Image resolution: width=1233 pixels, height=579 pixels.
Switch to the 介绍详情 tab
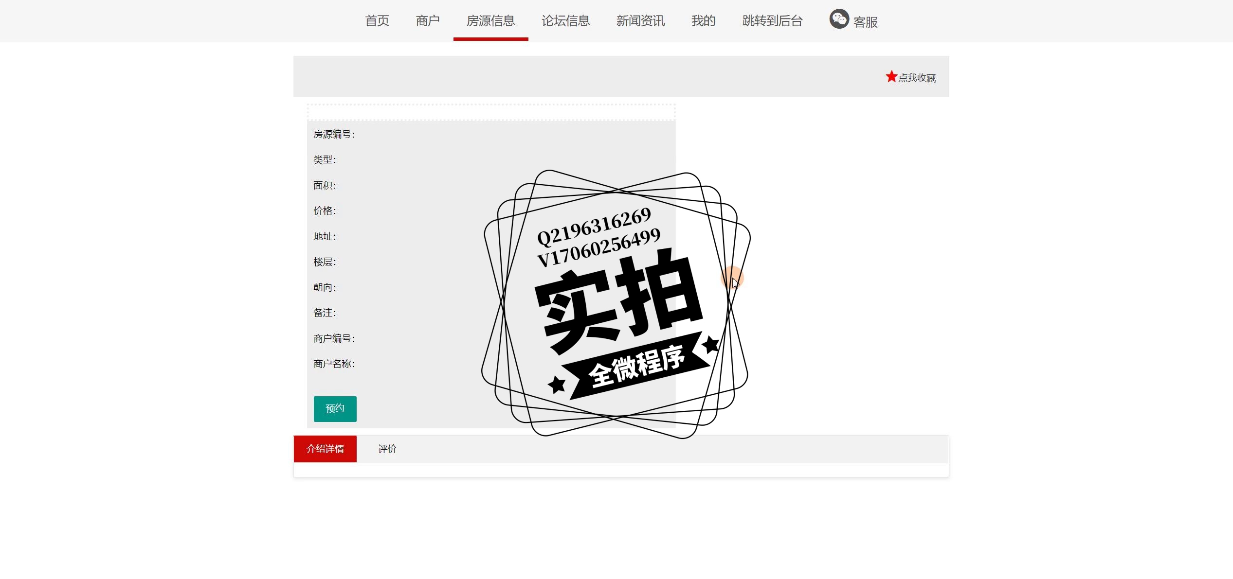coord(325,449)
